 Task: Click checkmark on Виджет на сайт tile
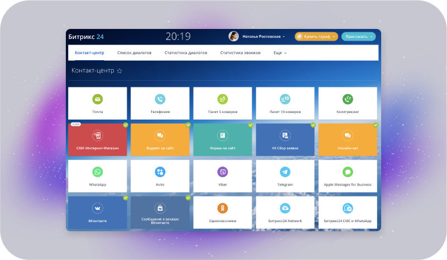point(188,125)
